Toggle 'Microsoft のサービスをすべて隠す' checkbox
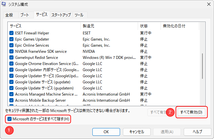 point(9,119)
